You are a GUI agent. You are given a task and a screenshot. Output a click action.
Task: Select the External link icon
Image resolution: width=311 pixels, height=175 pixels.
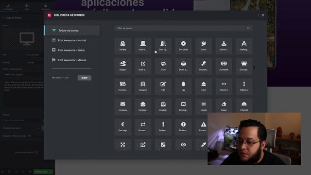[x=143, y=145]
